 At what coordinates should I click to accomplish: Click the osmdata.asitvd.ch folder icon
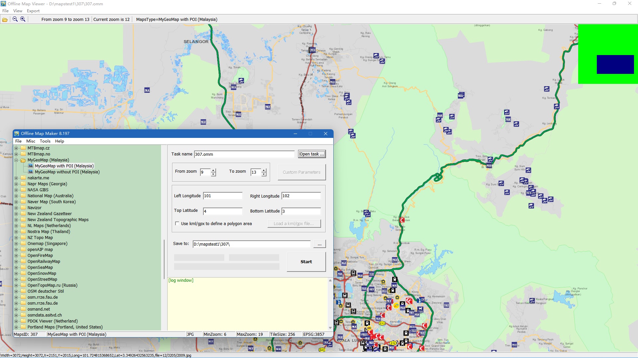pos(23,315)
